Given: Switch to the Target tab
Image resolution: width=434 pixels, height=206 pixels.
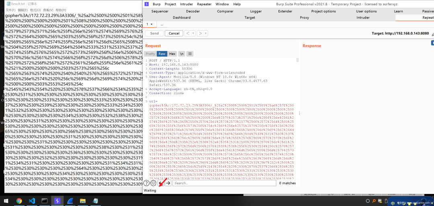Looking at the screenshot, I should tap(250, 17).
